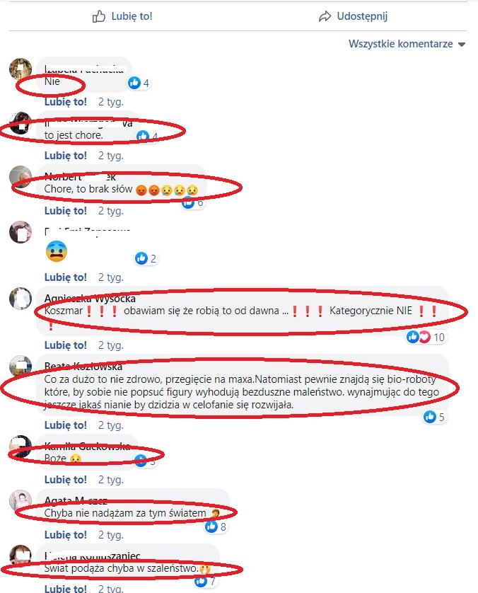Like the 'Nie' comment via Lubię to! link
This screenshot has height=593, width=478.
[x=65, y=102]
